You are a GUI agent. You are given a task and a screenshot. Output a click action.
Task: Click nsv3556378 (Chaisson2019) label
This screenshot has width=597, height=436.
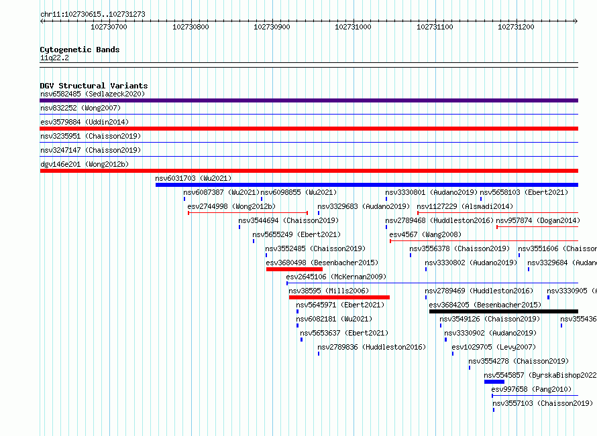[459, 248]
